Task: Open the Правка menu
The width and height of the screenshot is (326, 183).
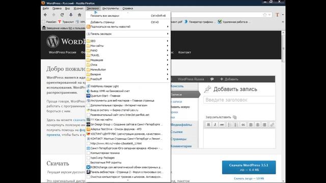Action: pos(57,8)
